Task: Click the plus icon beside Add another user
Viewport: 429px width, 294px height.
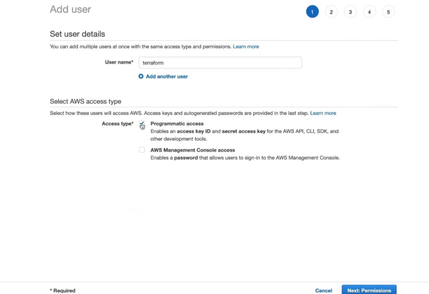Action: click(x=141, y=77)
